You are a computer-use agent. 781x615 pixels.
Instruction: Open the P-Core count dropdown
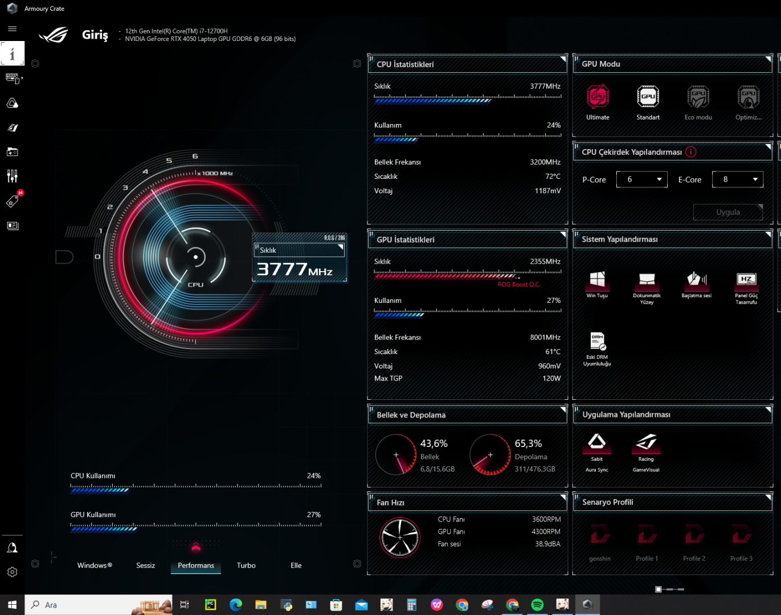coord(641,179)
